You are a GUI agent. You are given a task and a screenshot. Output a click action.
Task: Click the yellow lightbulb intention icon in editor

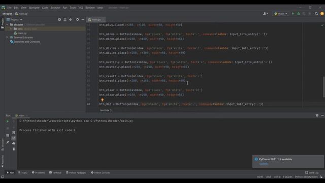[x=103, y=100]
